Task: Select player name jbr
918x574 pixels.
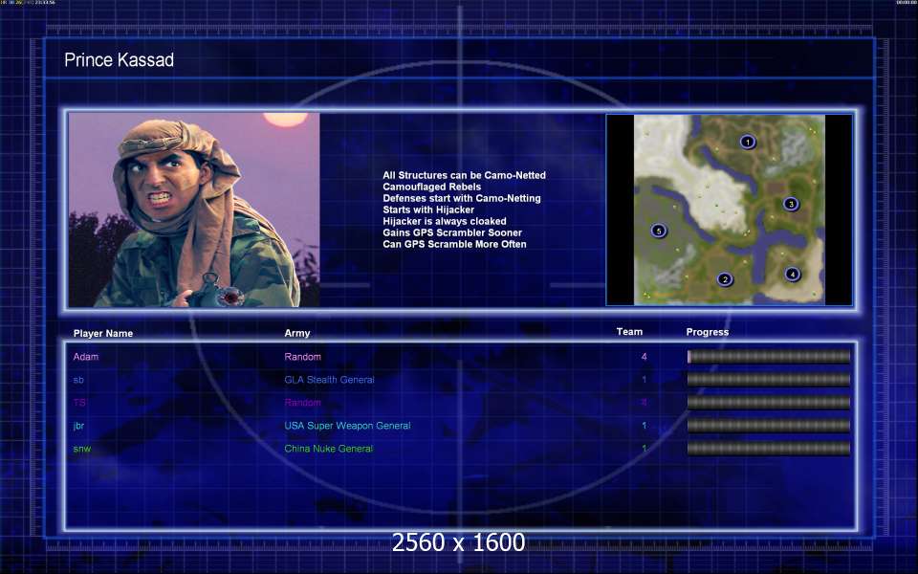Action: pos(78,426)
